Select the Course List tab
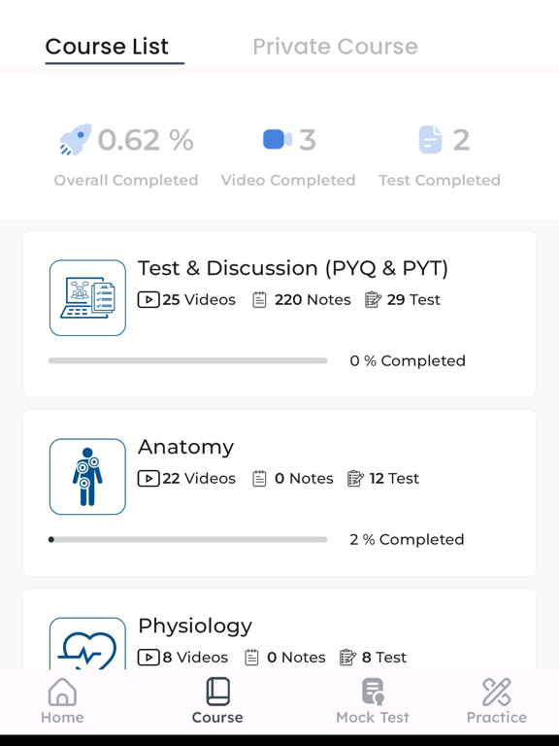Viewport: 559px width, 746px height. point(107,47)
